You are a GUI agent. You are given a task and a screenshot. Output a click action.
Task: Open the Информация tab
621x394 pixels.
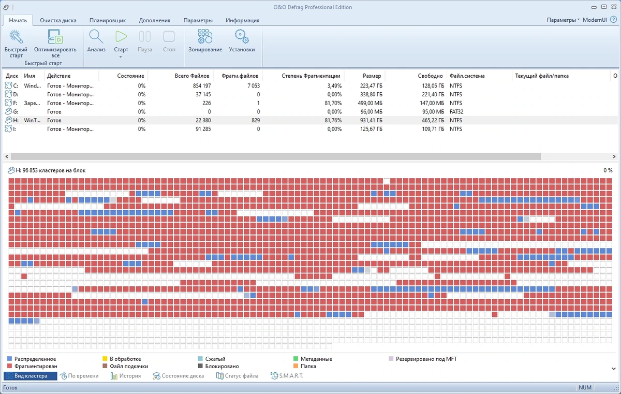[x=242, y=20]
